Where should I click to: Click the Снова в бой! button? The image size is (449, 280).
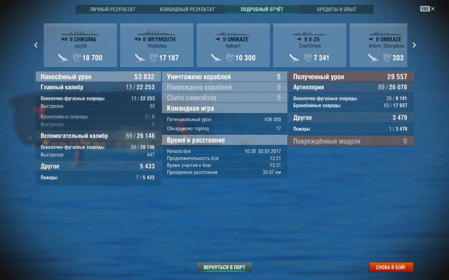pyautogui.click(x=392, y=267)
